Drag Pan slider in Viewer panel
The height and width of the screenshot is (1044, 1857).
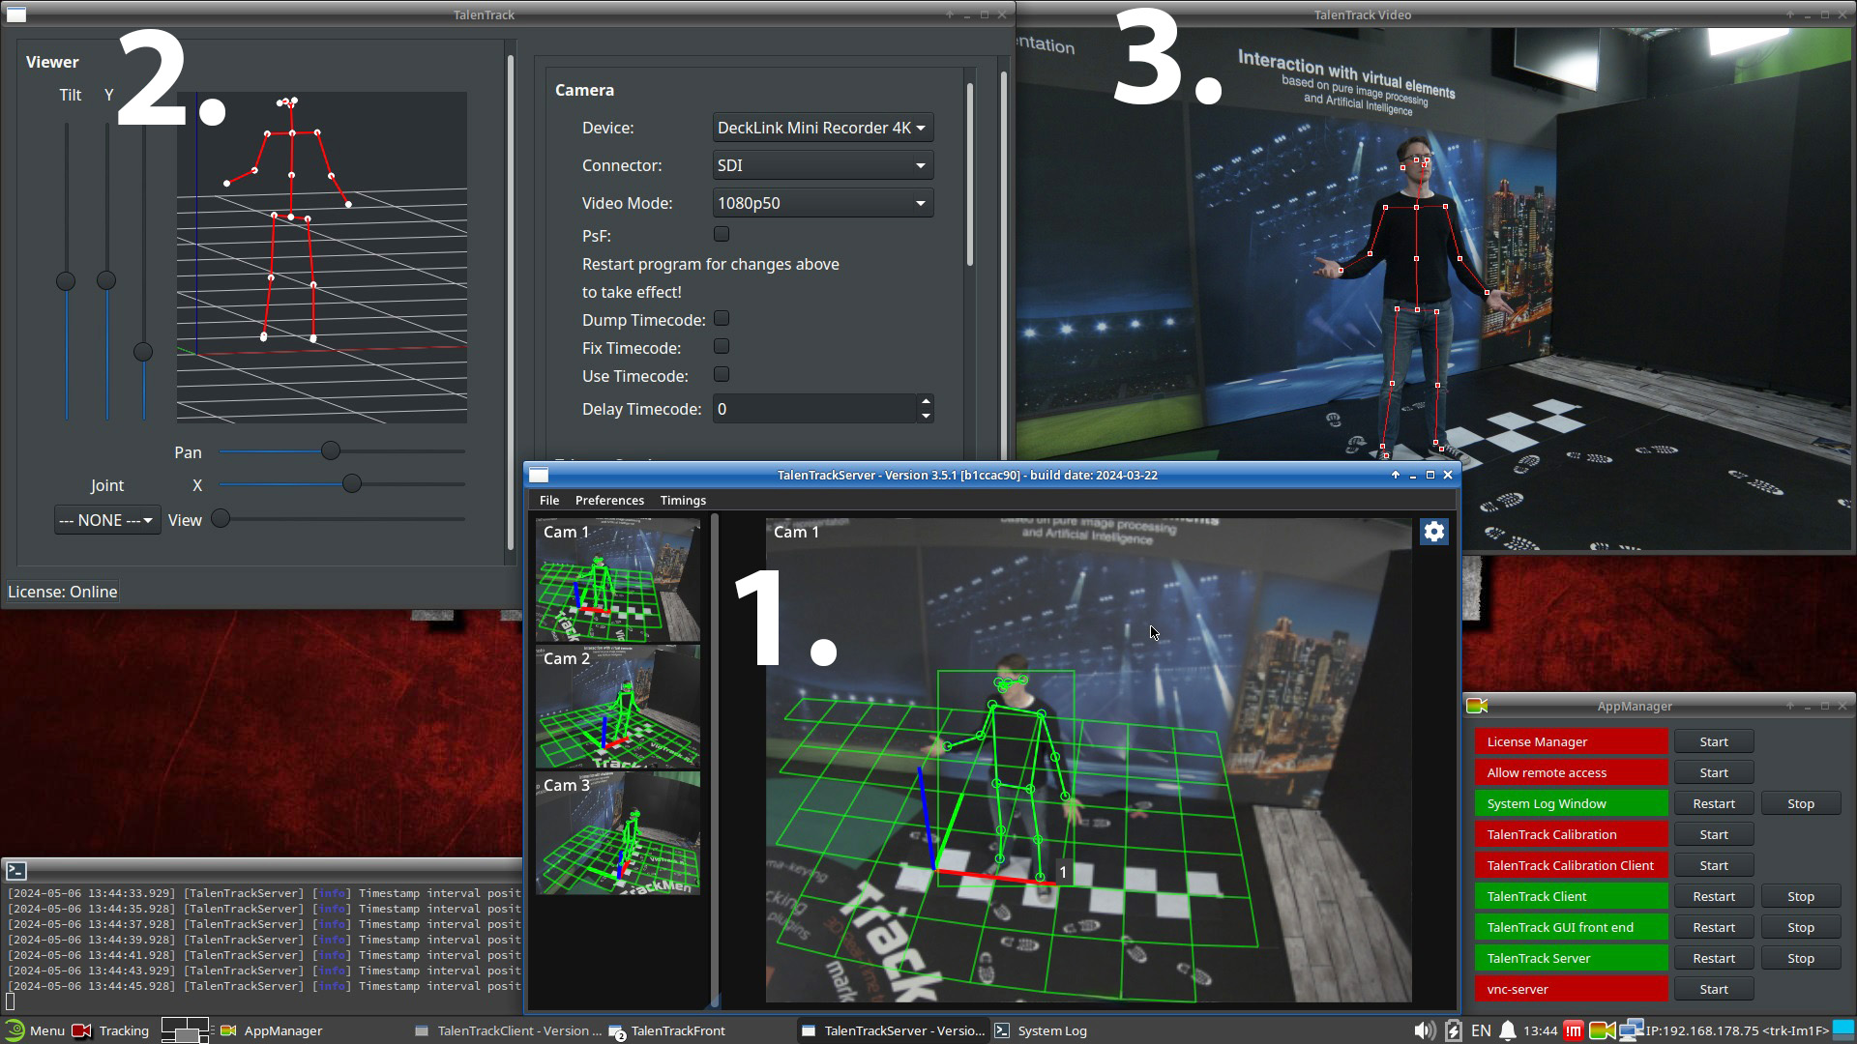tap(329, 451)
